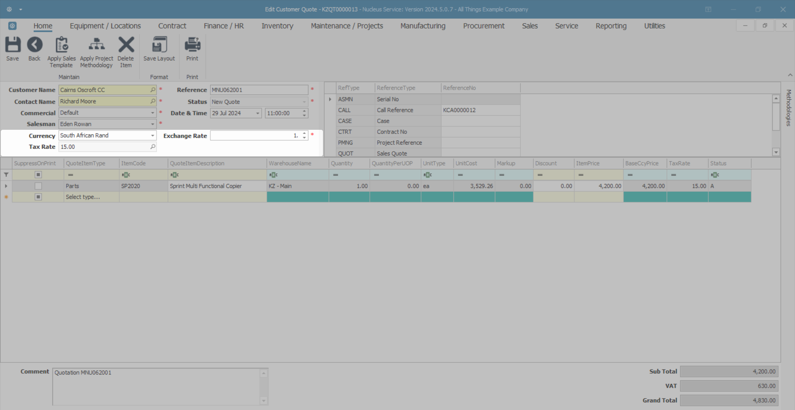Viewport: 795px width, 410px height.
Task: Apply Sales Template from the ribbon
Action: click(62, 45)
